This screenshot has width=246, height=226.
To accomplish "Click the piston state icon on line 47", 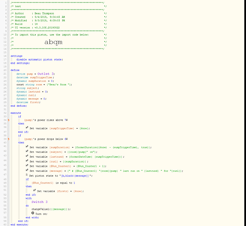I will (x=27, y=175).
